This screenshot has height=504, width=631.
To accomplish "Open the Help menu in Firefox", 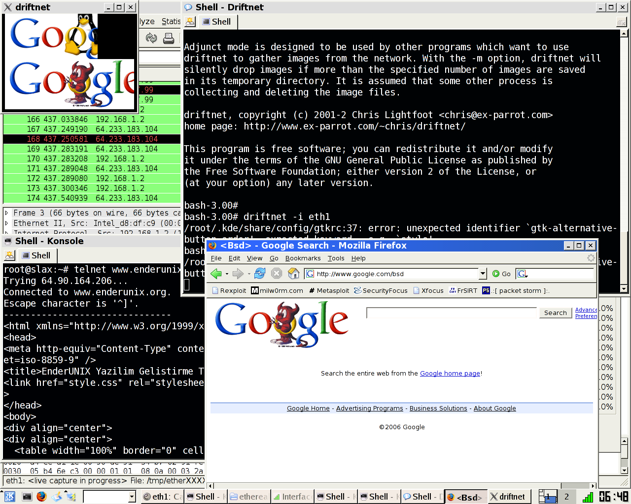I will 358,258.
